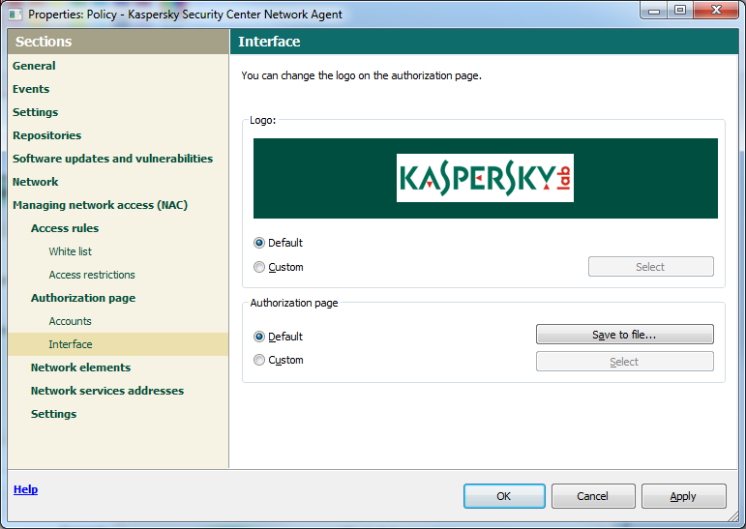
Task: Click Select button in Authorization page group
Action: tap(625, 362)
